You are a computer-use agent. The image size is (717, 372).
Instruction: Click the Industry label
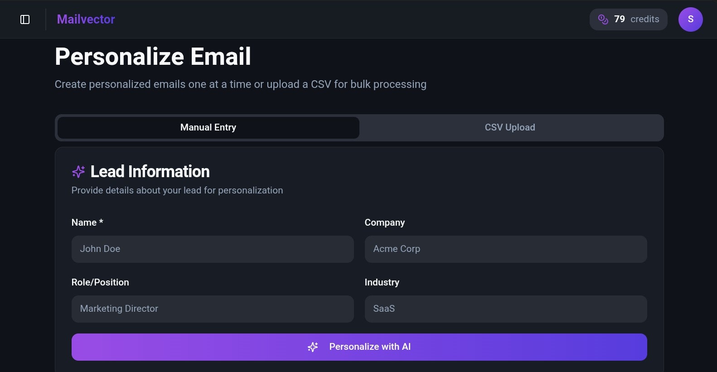pyautogui.click(x=382, y=282)
